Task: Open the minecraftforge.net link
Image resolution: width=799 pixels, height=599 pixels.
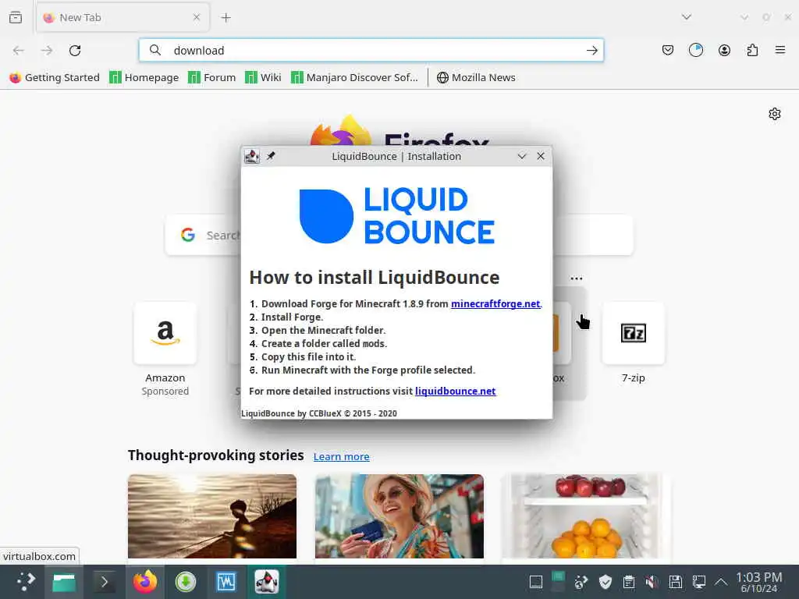Action: tap(495, 303)
